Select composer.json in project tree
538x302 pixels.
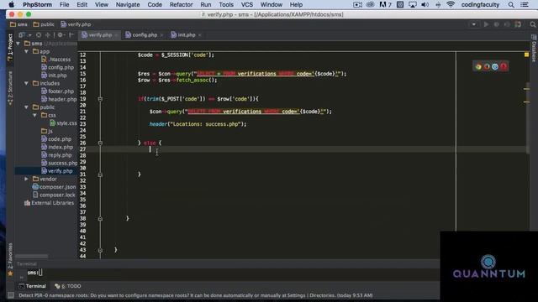[x=54, y=187]
